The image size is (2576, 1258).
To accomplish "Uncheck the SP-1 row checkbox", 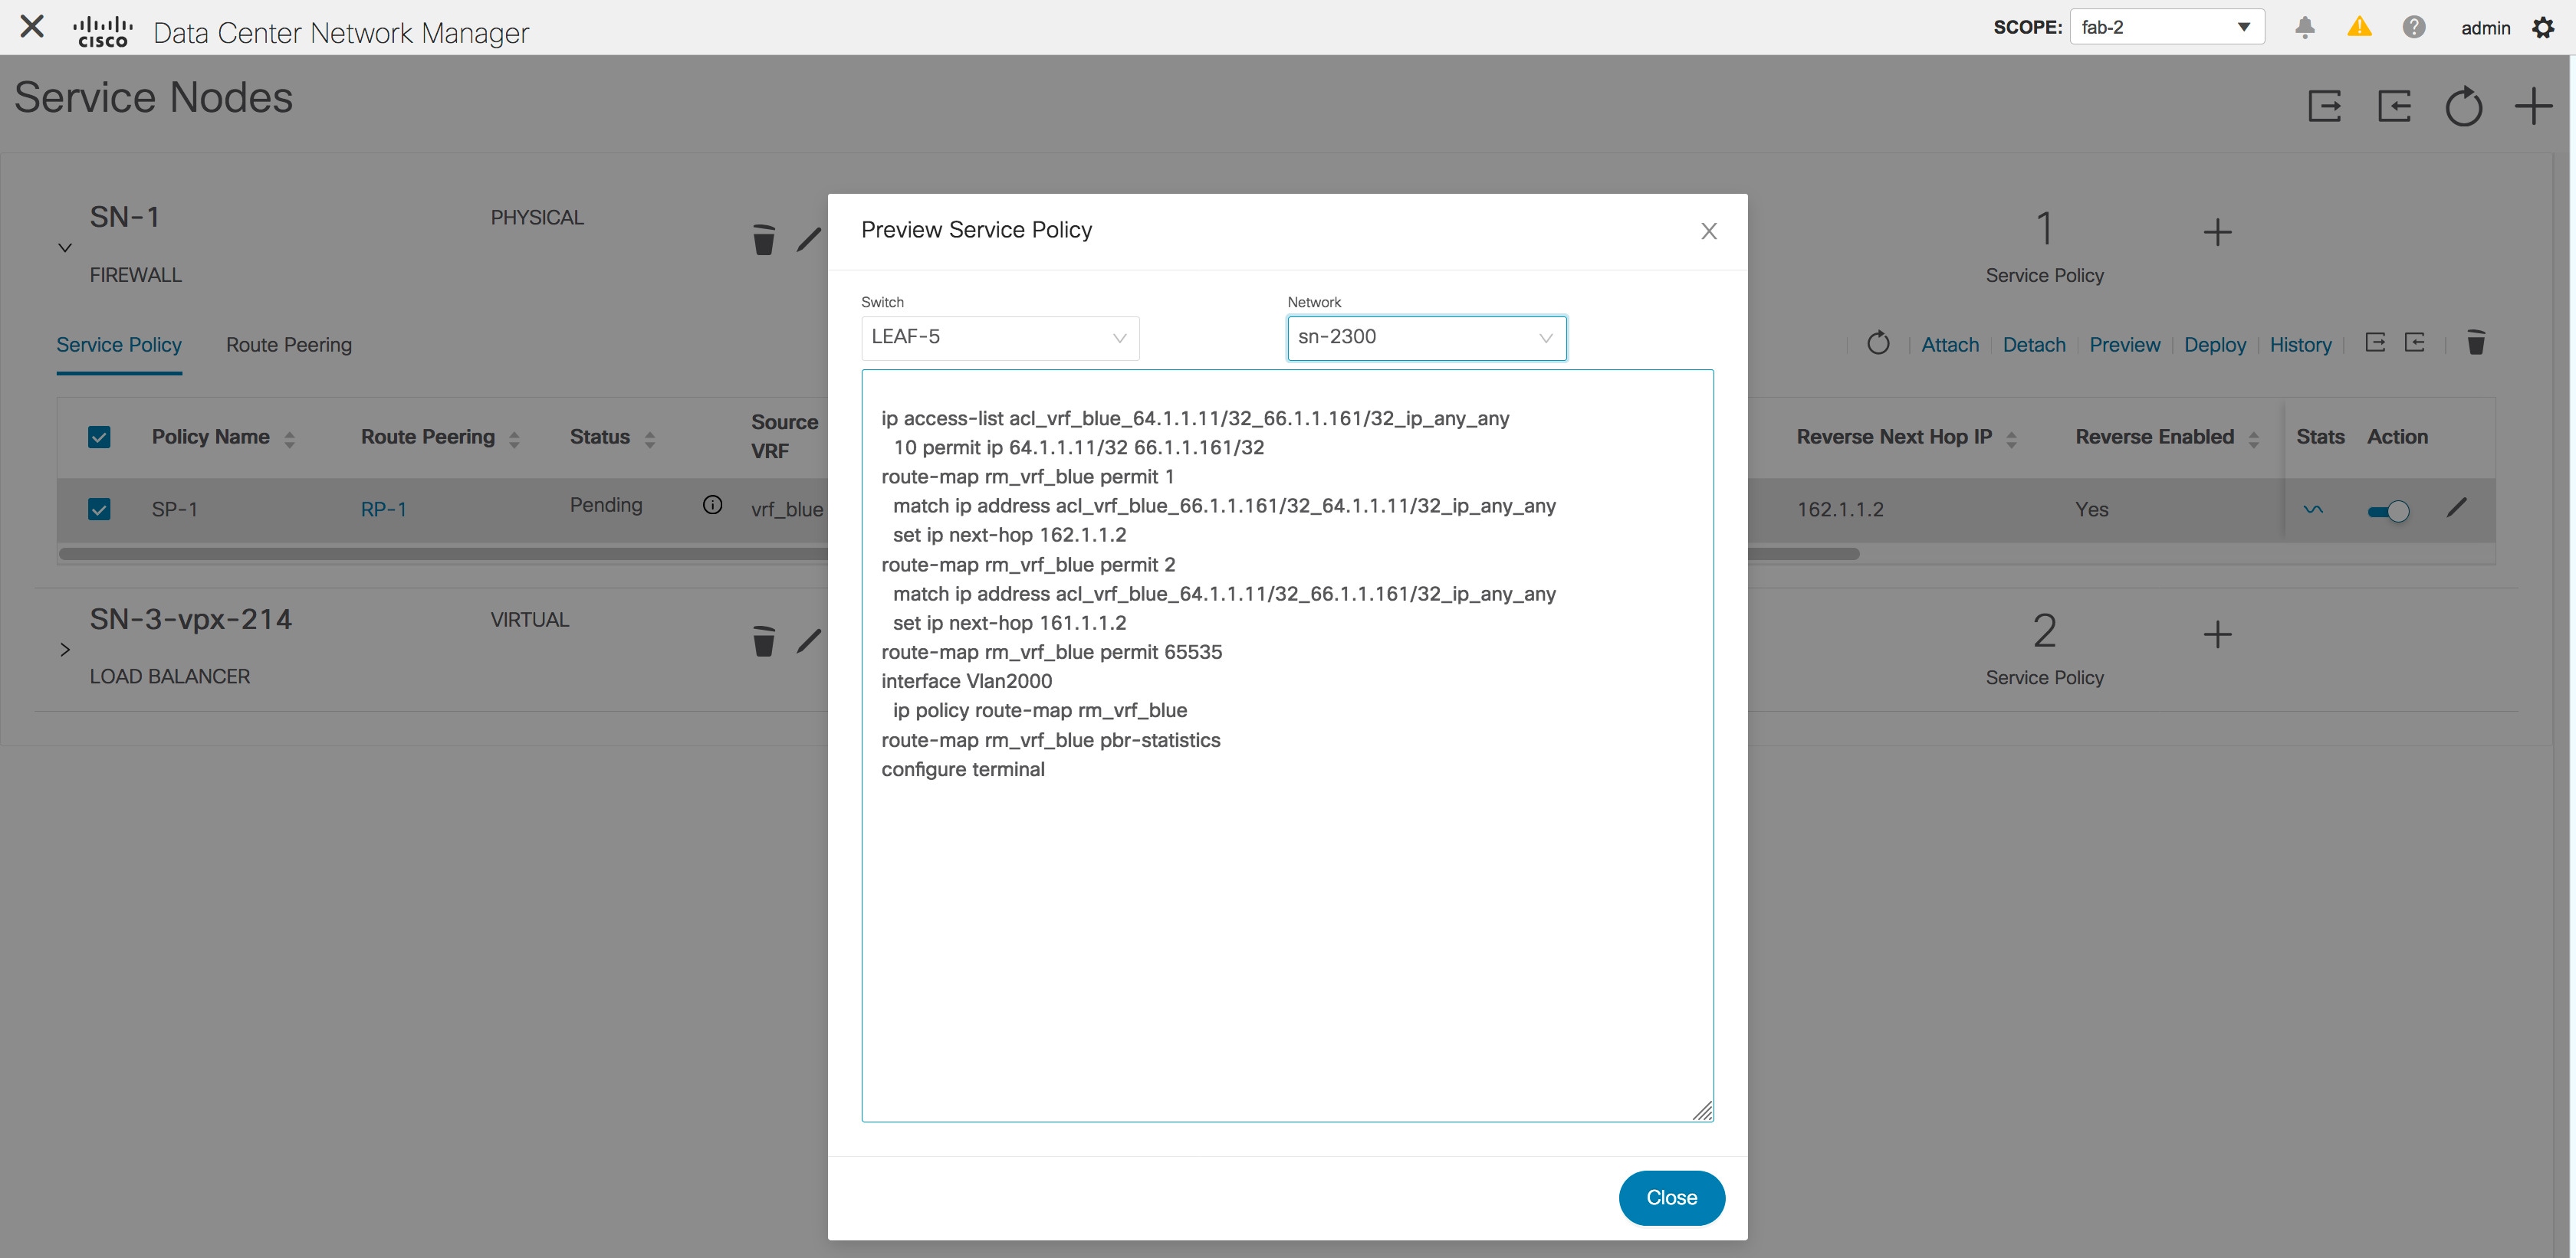I will 99,509.
